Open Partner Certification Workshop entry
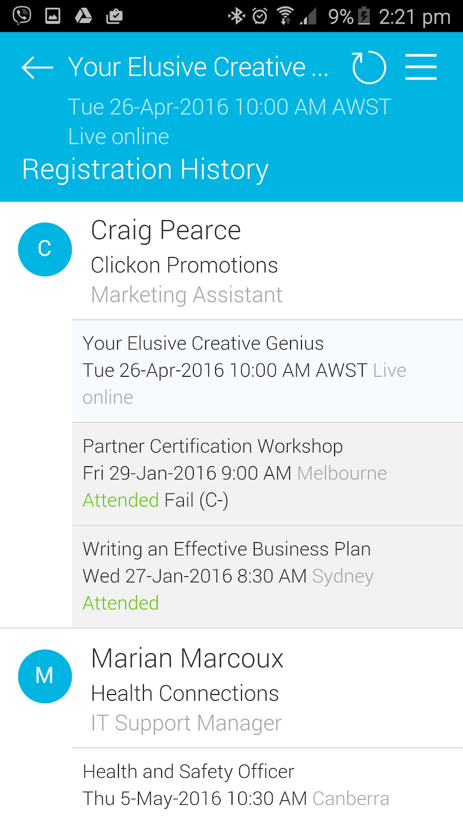The image size is (463, 823). coord(267,473)
